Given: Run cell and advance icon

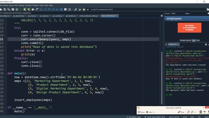Looking at the screenshot, I should [29, 10].
